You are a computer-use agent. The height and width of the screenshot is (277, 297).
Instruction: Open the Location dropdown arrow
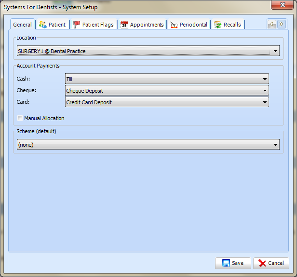pos(275,51)
